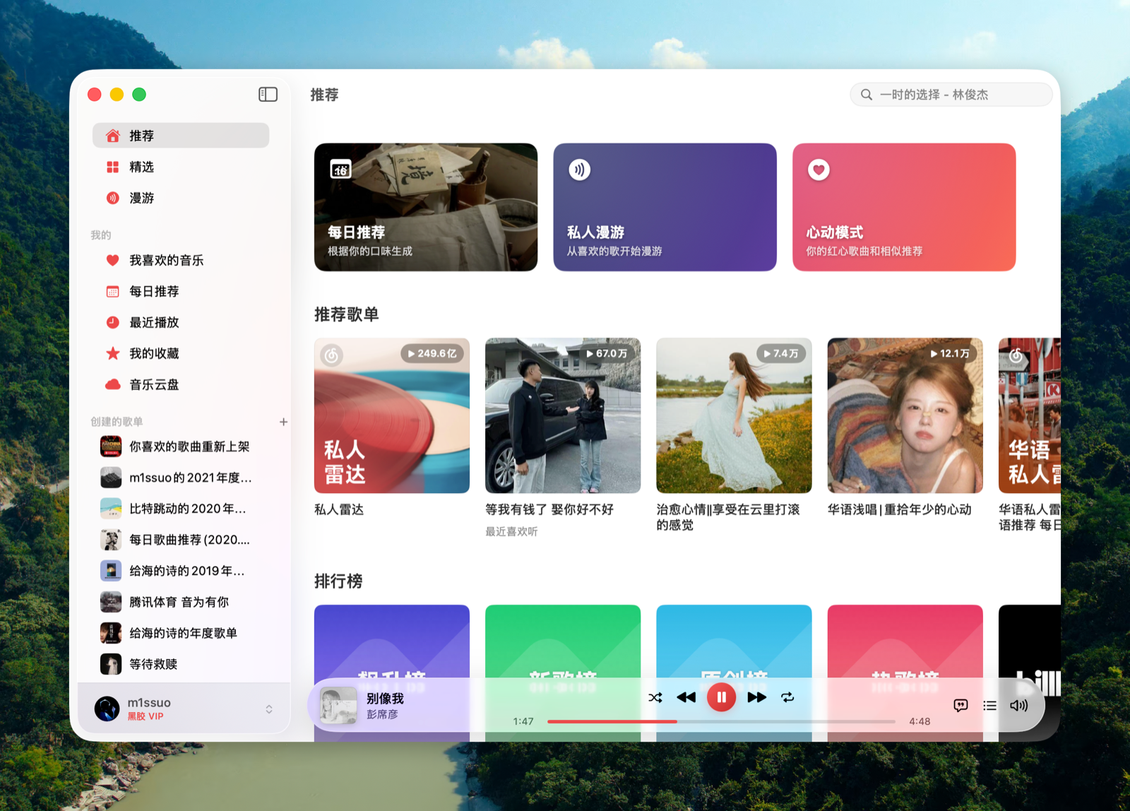Open the 每日推荐 banner card

click(x=426, y=207)
